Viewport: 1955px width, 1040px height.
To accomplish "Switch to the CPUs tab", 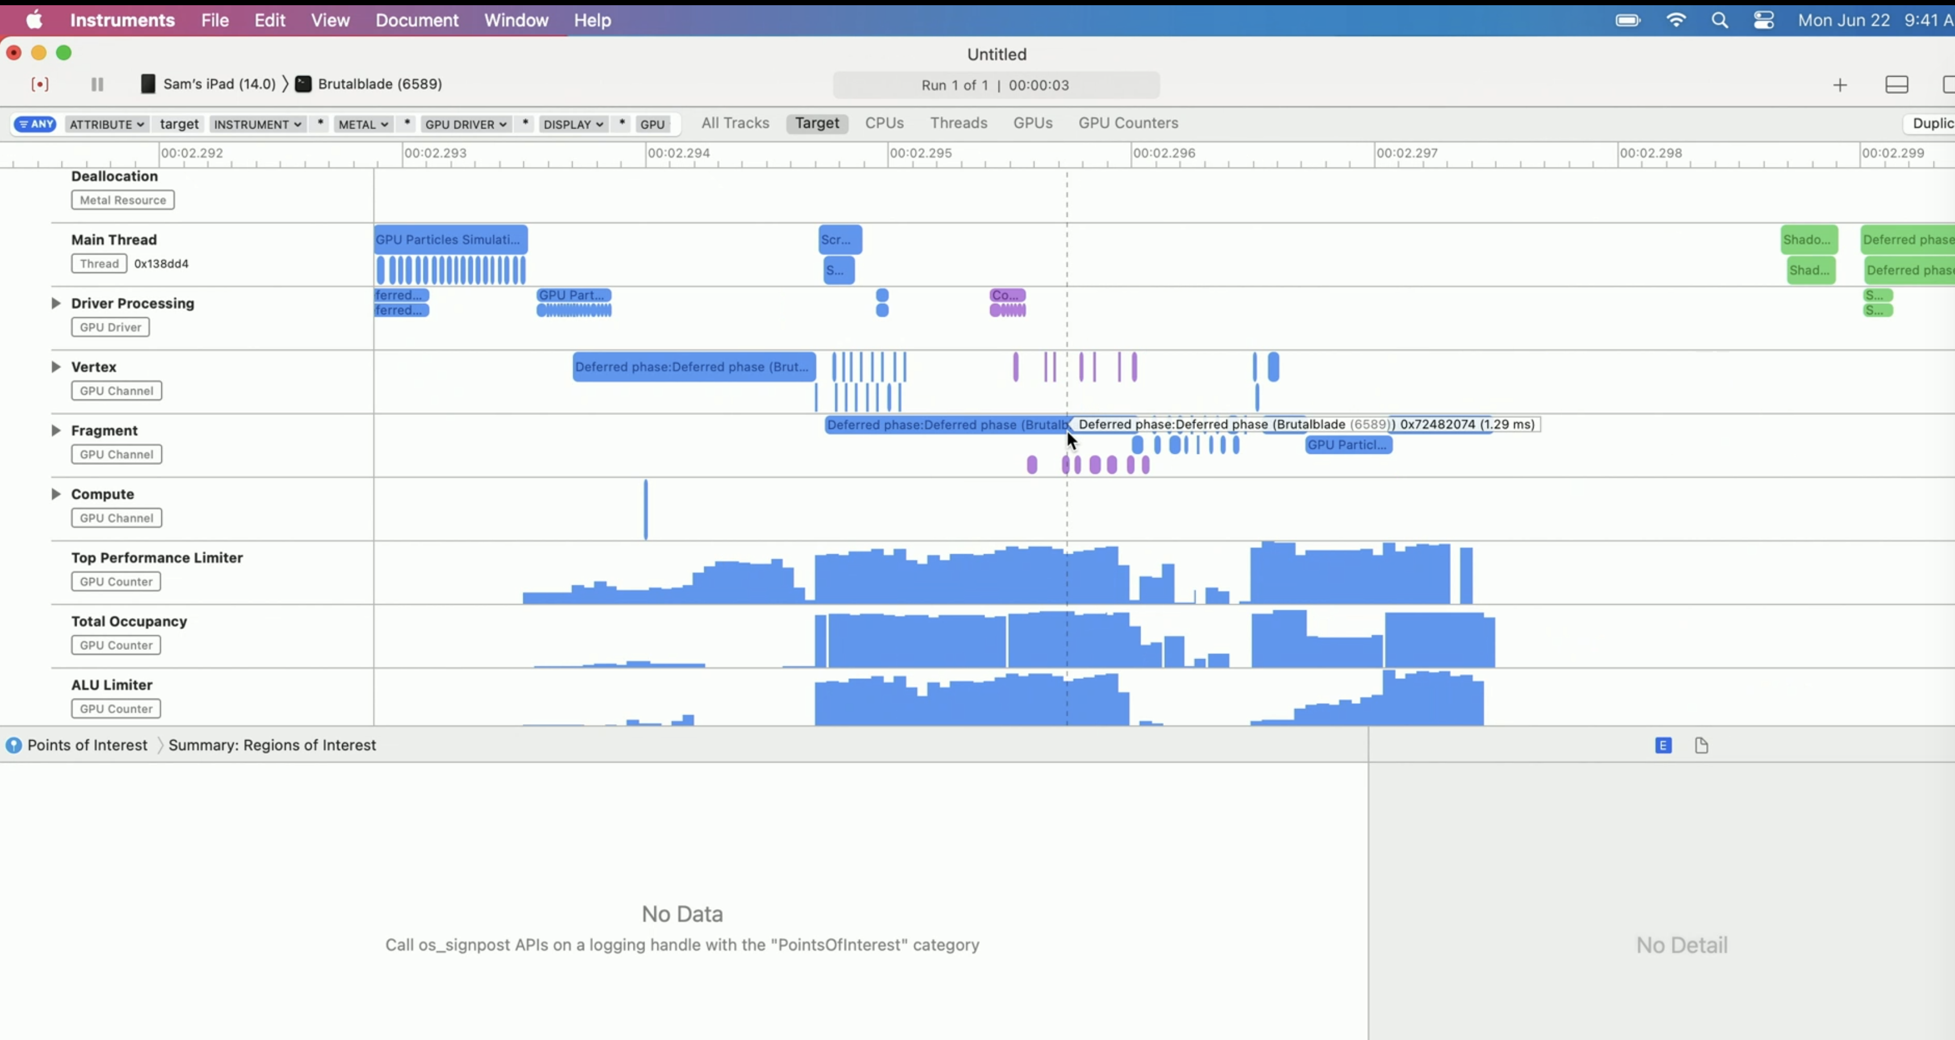I will [x=884, y=123].
